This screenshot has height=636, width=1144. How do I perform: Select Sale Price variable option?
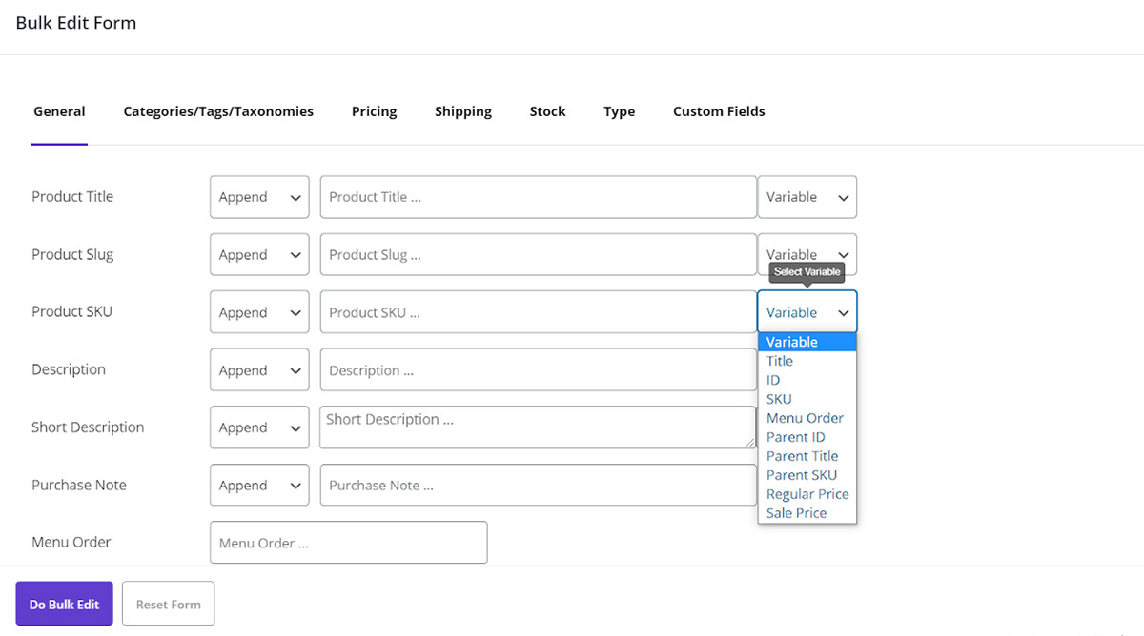pos(796,513)
